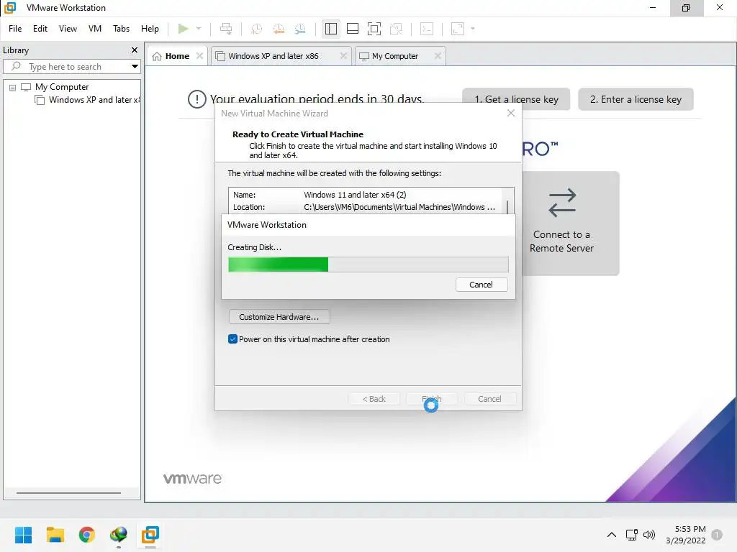Click the Unity mode toolbar icon
Screen dimensions: 737x552
[397, 29]
